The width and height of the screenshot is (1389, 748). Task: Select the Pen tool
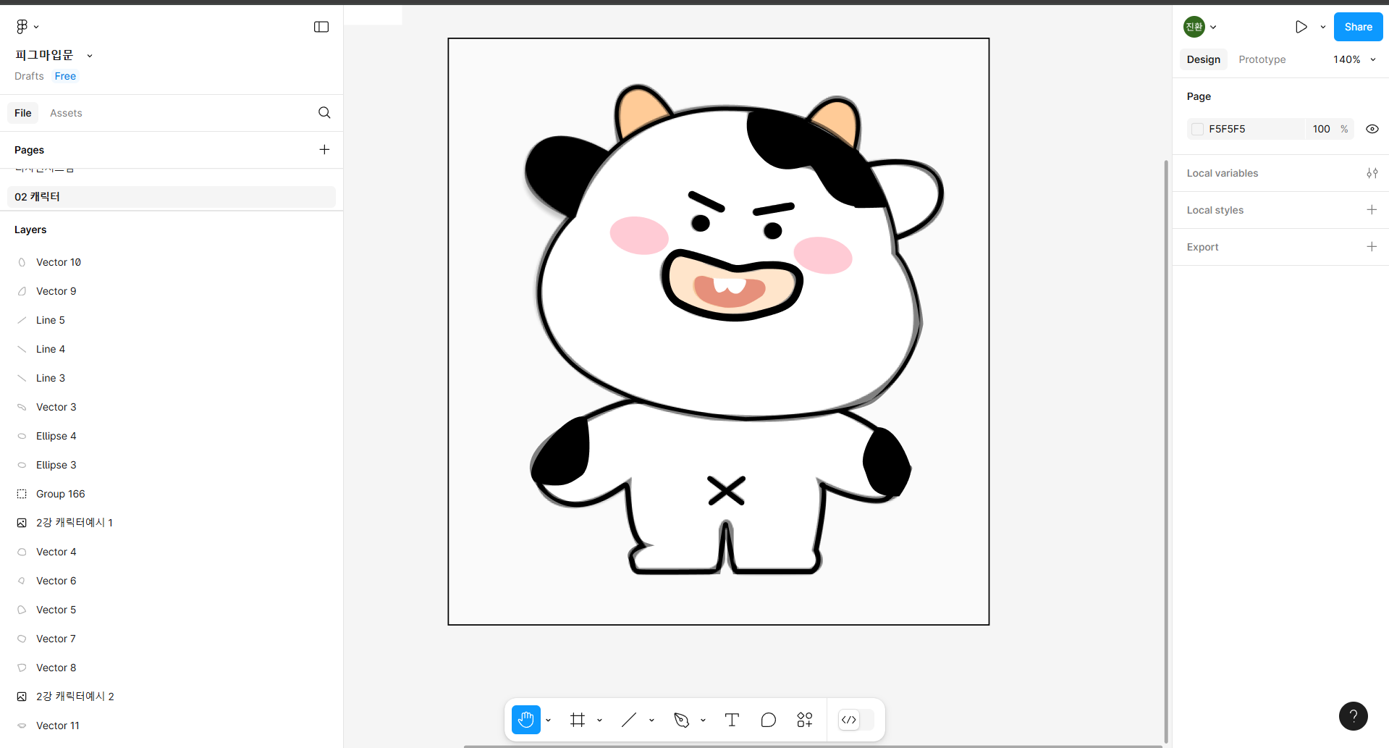click(681, 720)
